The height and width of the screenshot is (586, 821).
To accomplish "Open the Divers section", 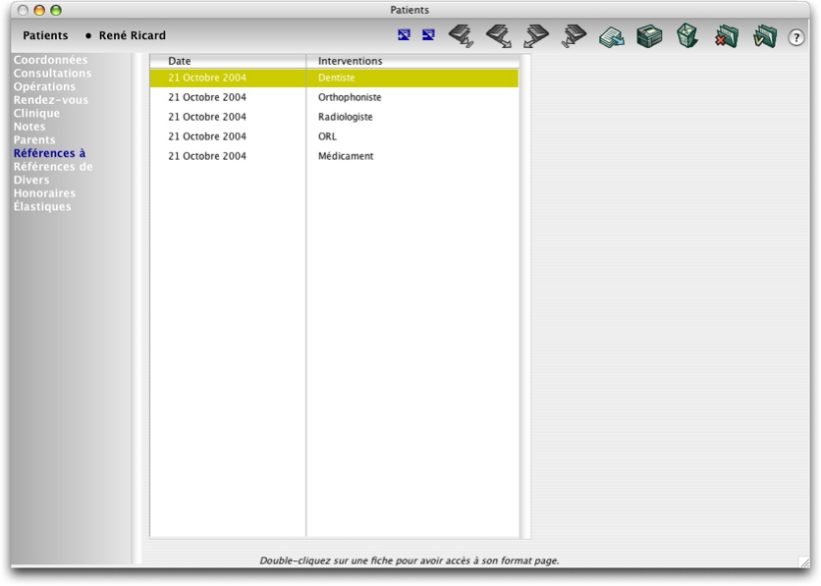I will coord(31,180).
